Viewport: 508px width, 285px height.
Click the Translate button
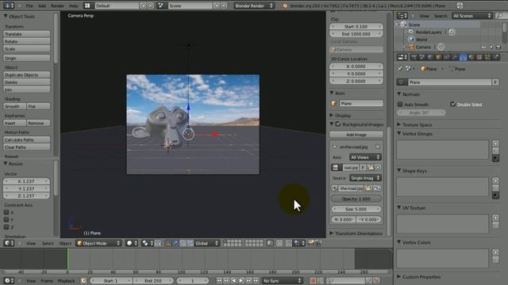click(x=27, y=34)
